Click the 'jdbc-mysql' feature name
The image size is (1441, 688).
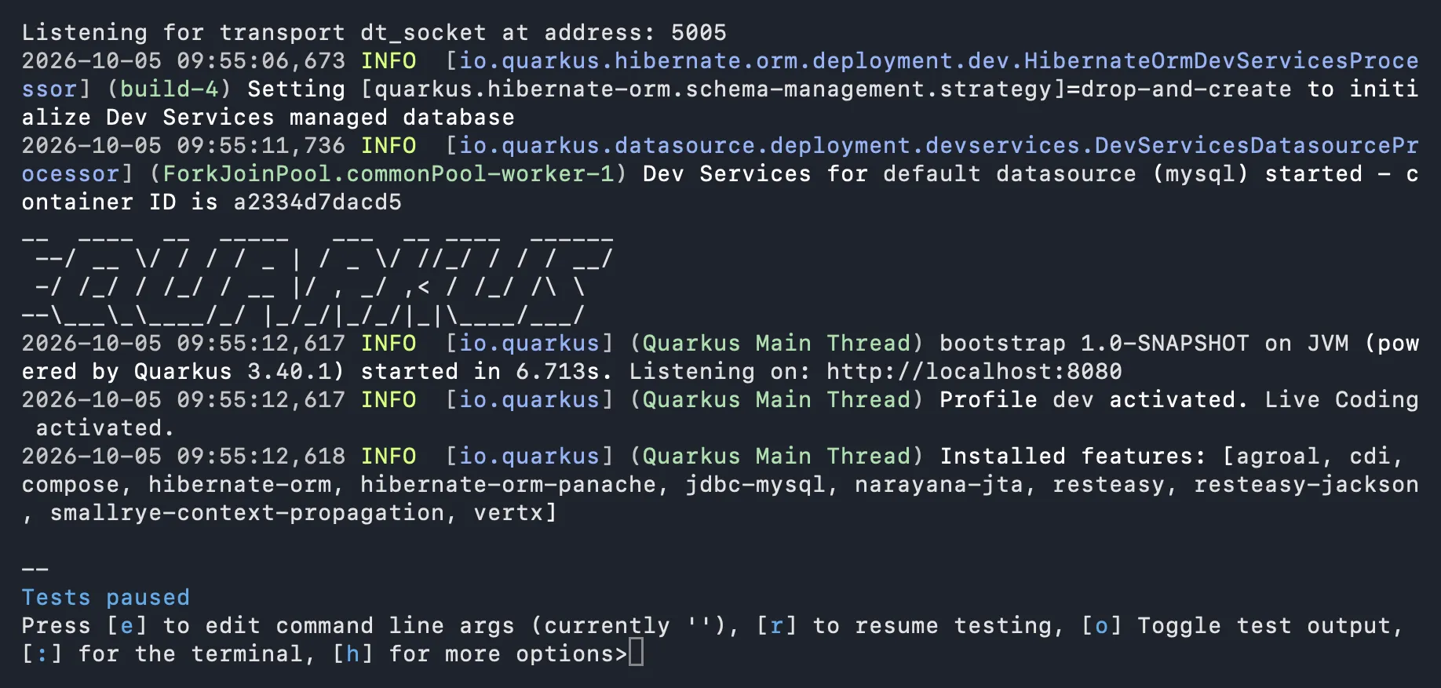755,484
